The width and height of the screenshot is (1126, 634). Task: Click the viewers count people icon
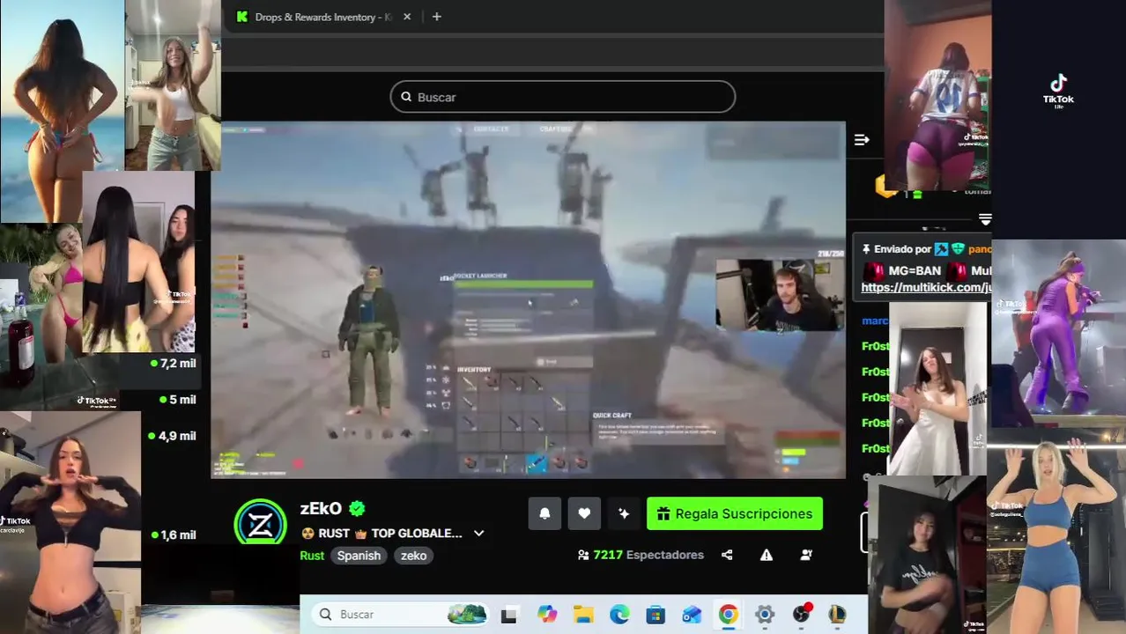583,555
